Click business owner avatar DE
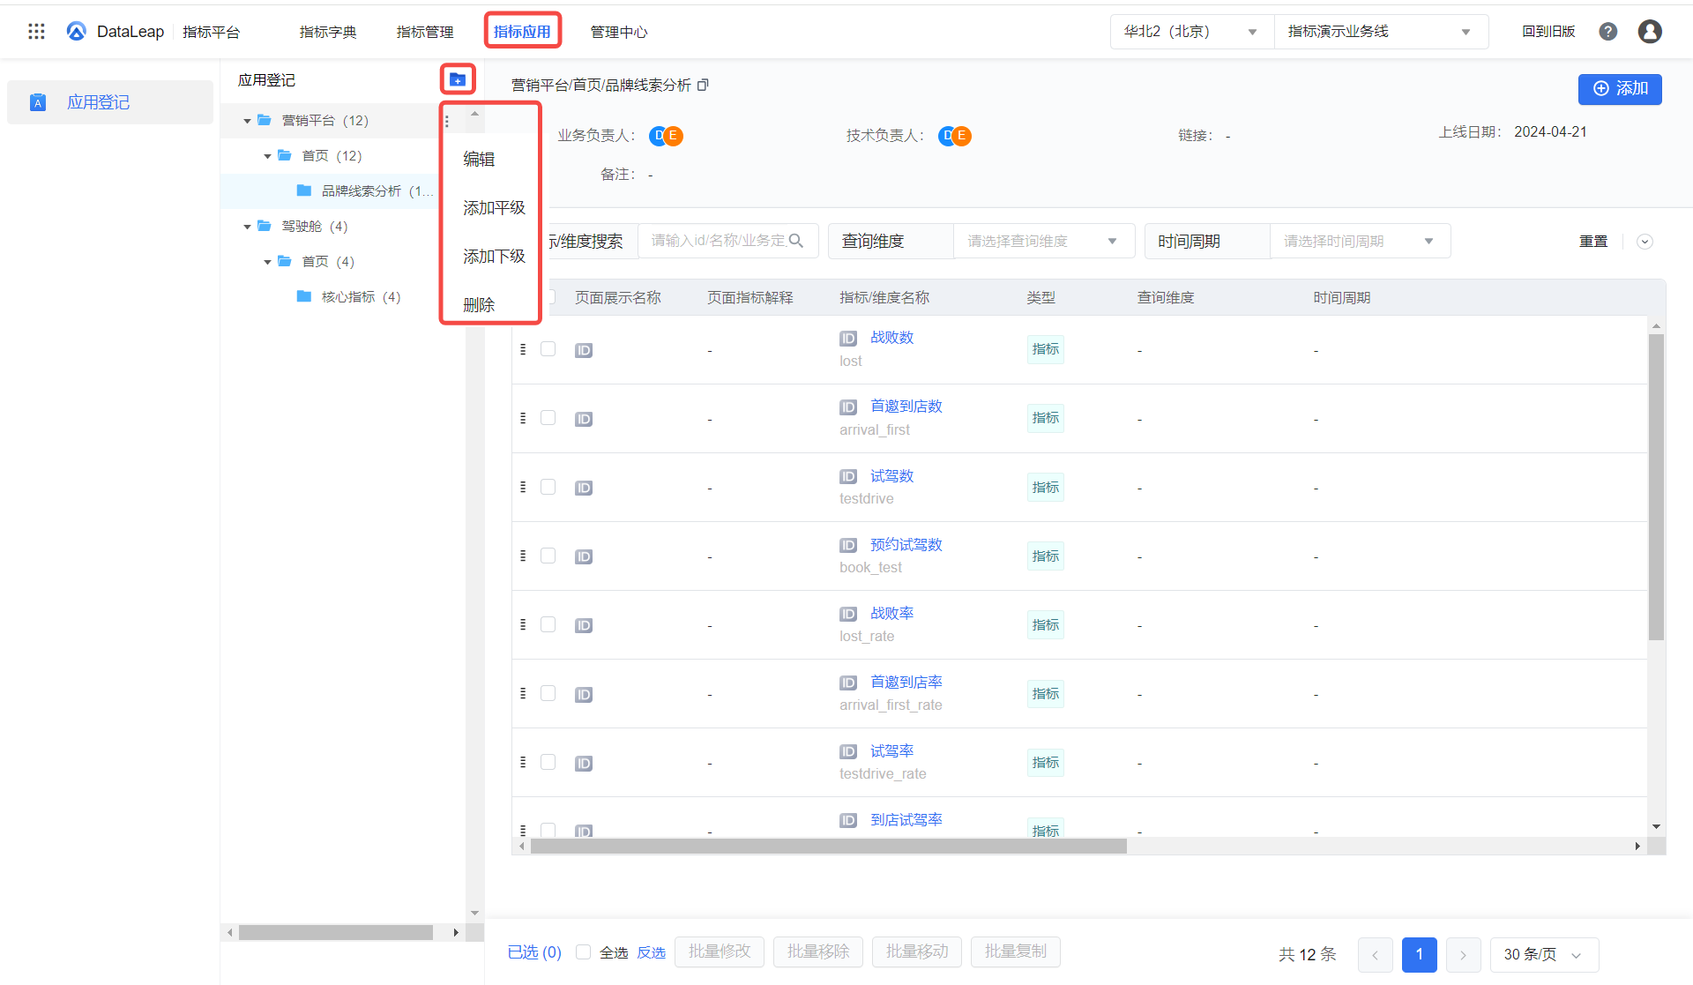The image size is (1693, 985). click(666, 136)
